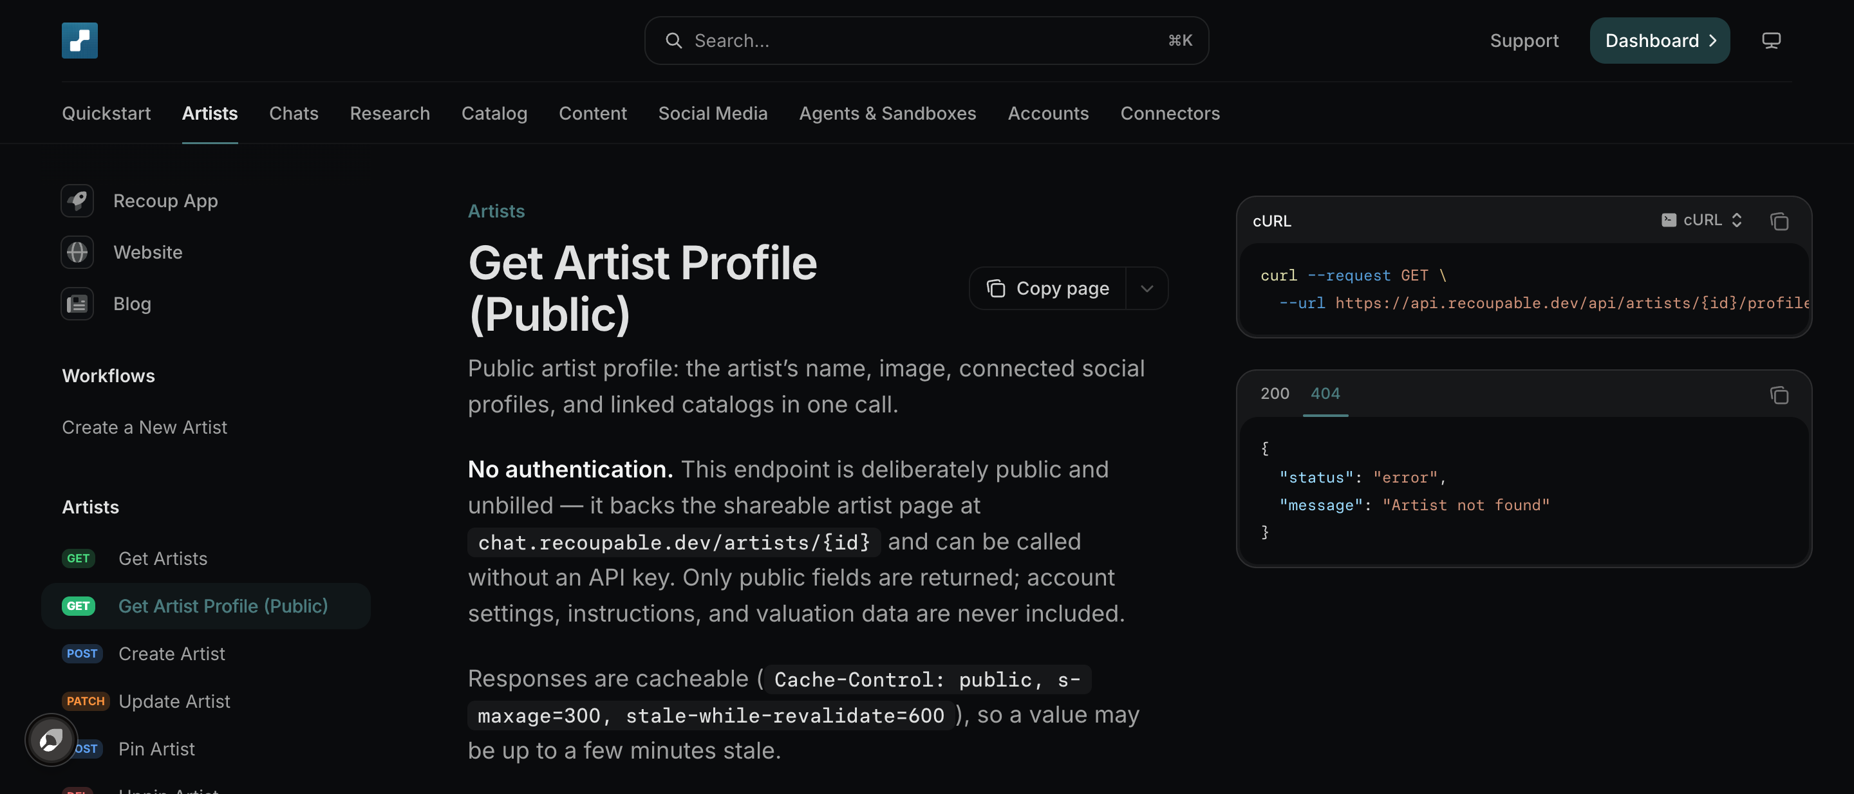Click the Copy page button
This screenshot has width=1854, height=794.
(1048, 288)
